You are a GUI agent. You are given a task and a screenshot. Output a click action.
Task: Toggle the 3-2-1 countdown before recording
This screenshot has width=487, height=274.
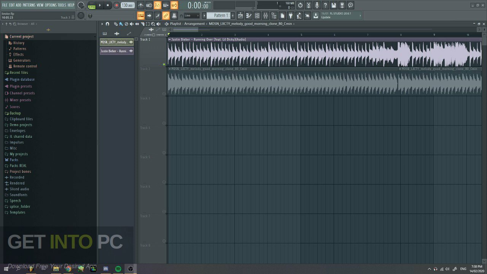click(158, 5)
